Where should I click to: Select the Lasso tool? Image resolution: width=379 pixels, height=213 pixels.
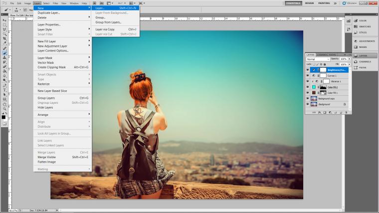(x=4, y=29)
